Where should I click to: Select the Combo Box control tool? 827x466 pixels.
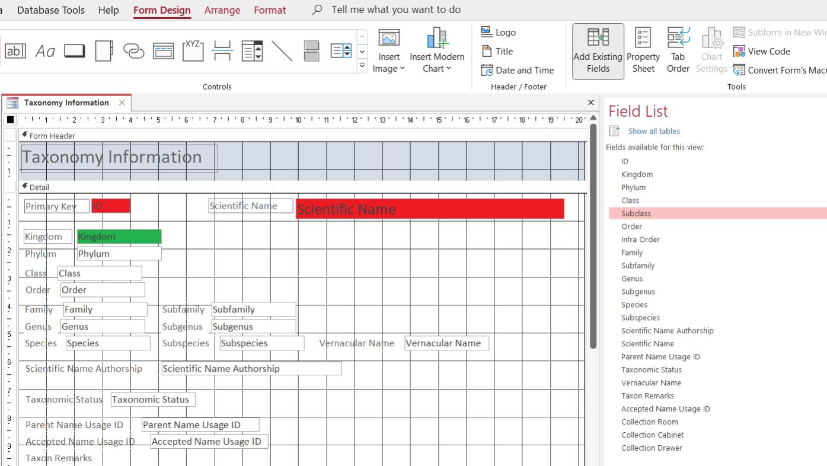(252, 51)
